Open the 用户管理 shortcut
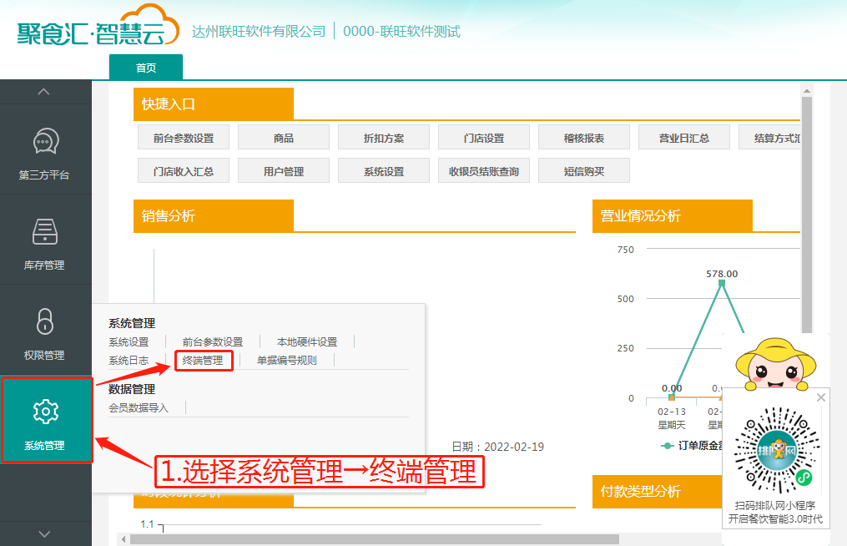Screen dimensions: 847x546 (x=284, y=171)
